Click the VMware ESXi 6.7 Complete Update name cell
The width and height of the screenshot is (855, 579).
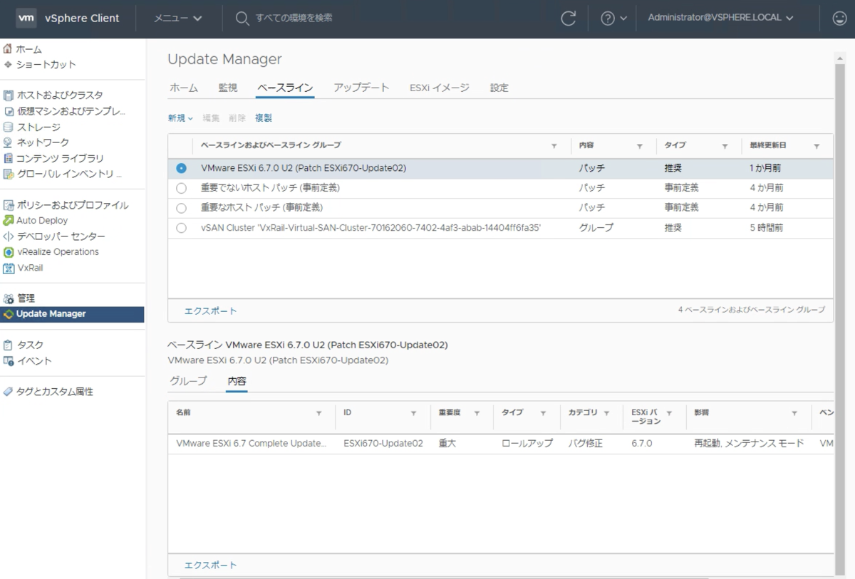coord(252,443)
